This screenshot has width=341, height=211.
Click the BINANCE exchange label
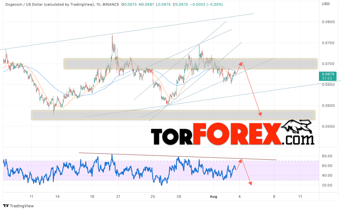click(x=111, y=4)
